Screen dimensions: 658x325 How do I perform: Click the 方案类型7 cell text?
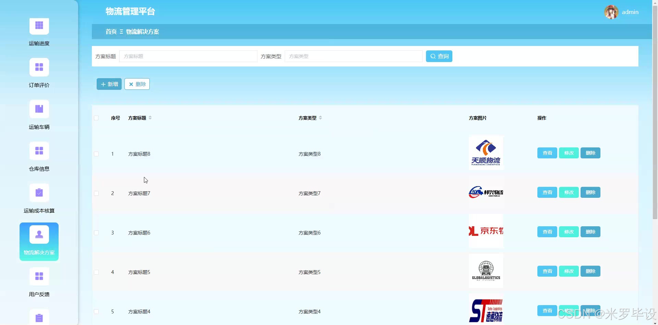pyautogui.click(x=309, y=193)
